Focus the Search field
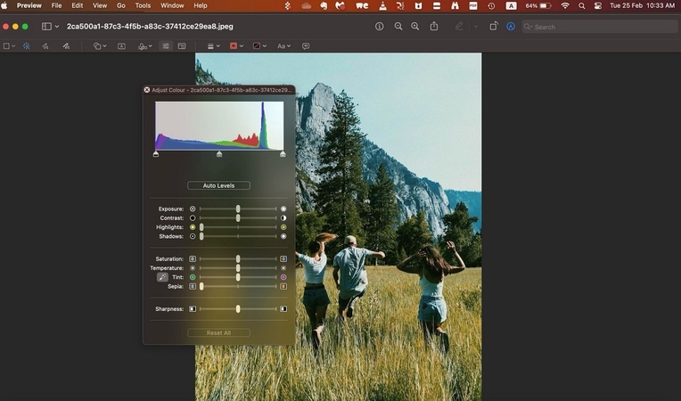 tap(600, 27)
